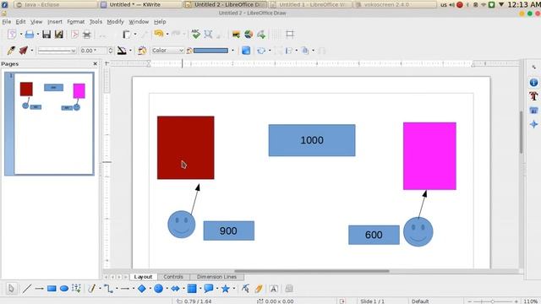541x304 pixels.
Task: Open the Format menu
Action: 76,22
